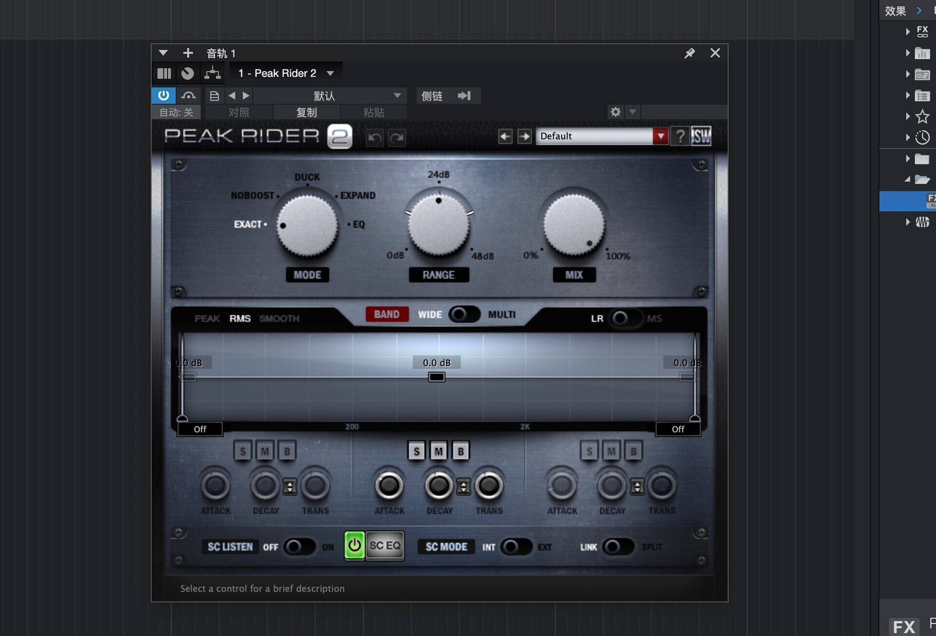Solo the middle band with S button
Screen dimensions: 936x636
[x=416, y=451]
